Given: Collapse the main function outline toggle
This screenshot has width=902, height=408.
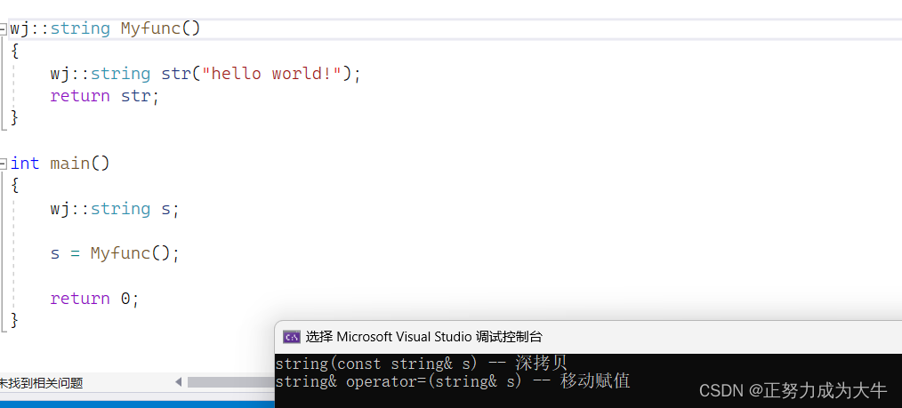Looking at the screenshot, I should [3, 164].
